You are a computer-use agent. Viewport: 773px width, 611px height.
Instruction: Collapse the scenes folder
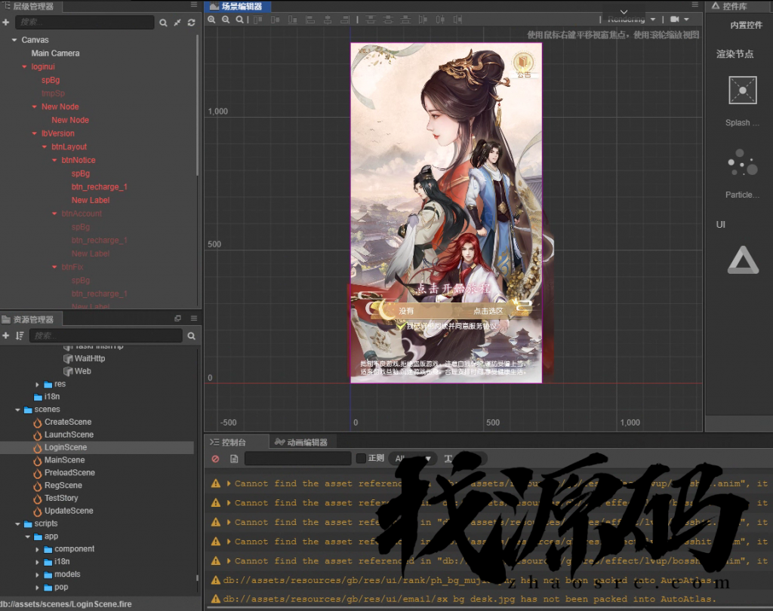pyautogui.click(x=18, y=410)
